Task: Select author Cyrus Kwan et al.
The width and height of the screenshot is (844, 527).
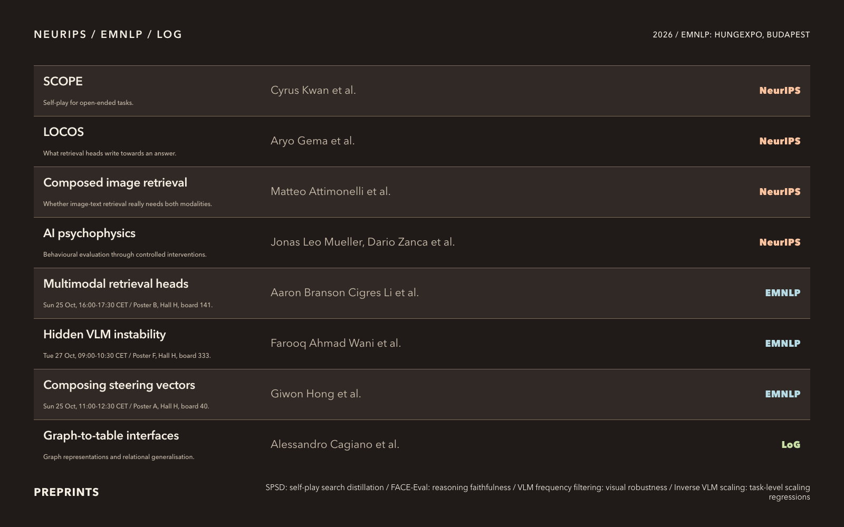Action: 313,90
